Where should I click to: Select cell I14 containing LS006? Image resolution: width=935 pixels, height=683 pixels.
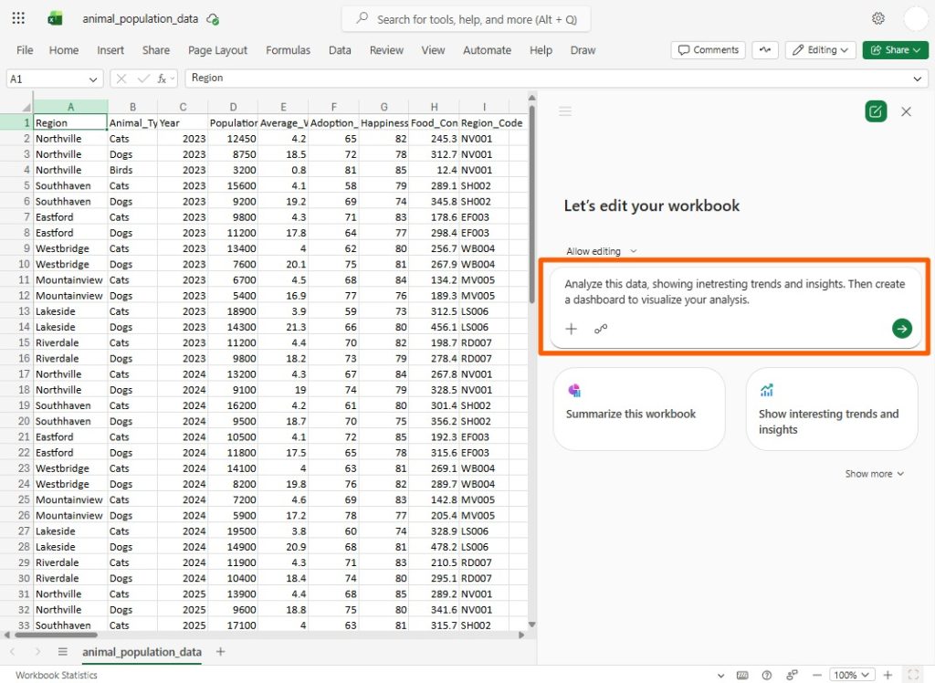tap(484, 327)
